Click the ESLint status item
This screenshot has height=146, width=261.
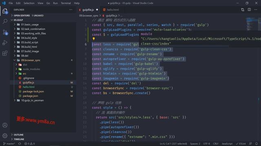coord(241,144)
